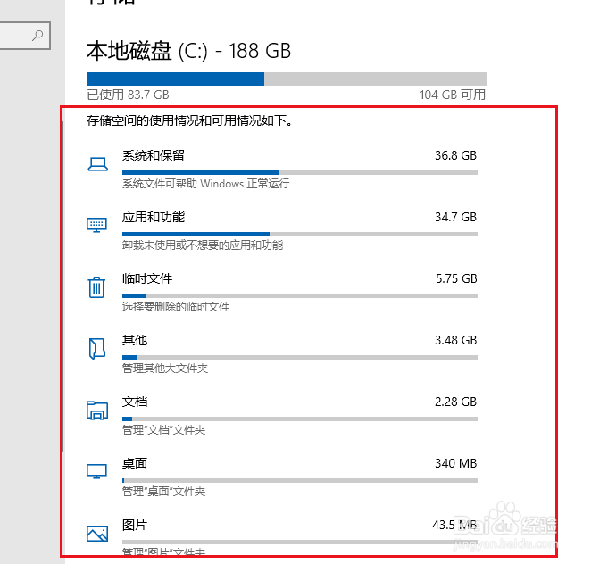
Task: Open the 图片 storage entry
Action: [281, 537]
